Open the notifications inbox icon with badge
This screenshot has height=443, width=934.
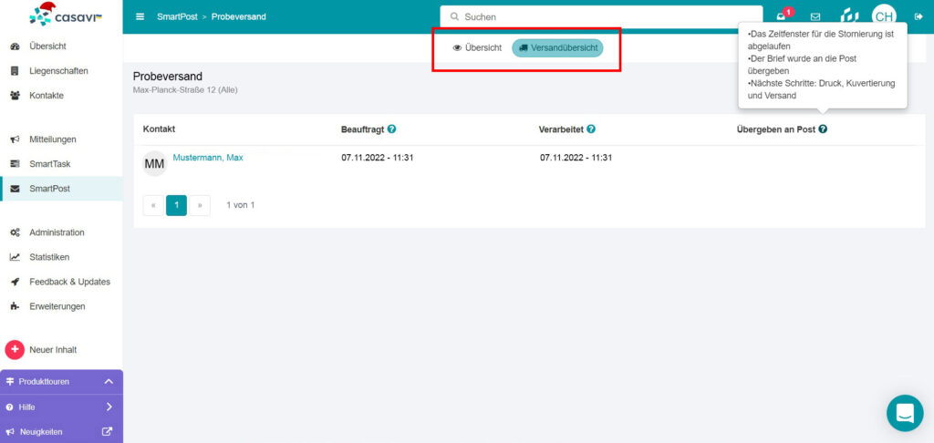782,16
